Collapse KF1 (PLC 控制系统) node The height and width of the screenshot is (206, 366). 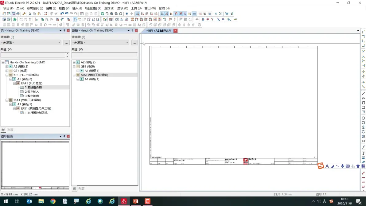pyautogui.click(x=7, y=75)
